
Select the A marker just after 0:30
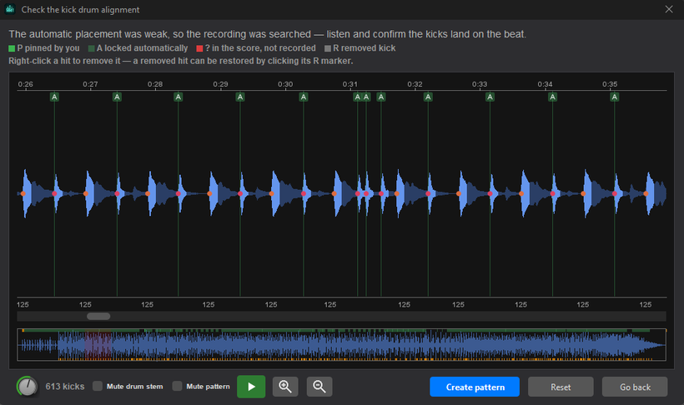pyautogui.click(x=304, y=97)
